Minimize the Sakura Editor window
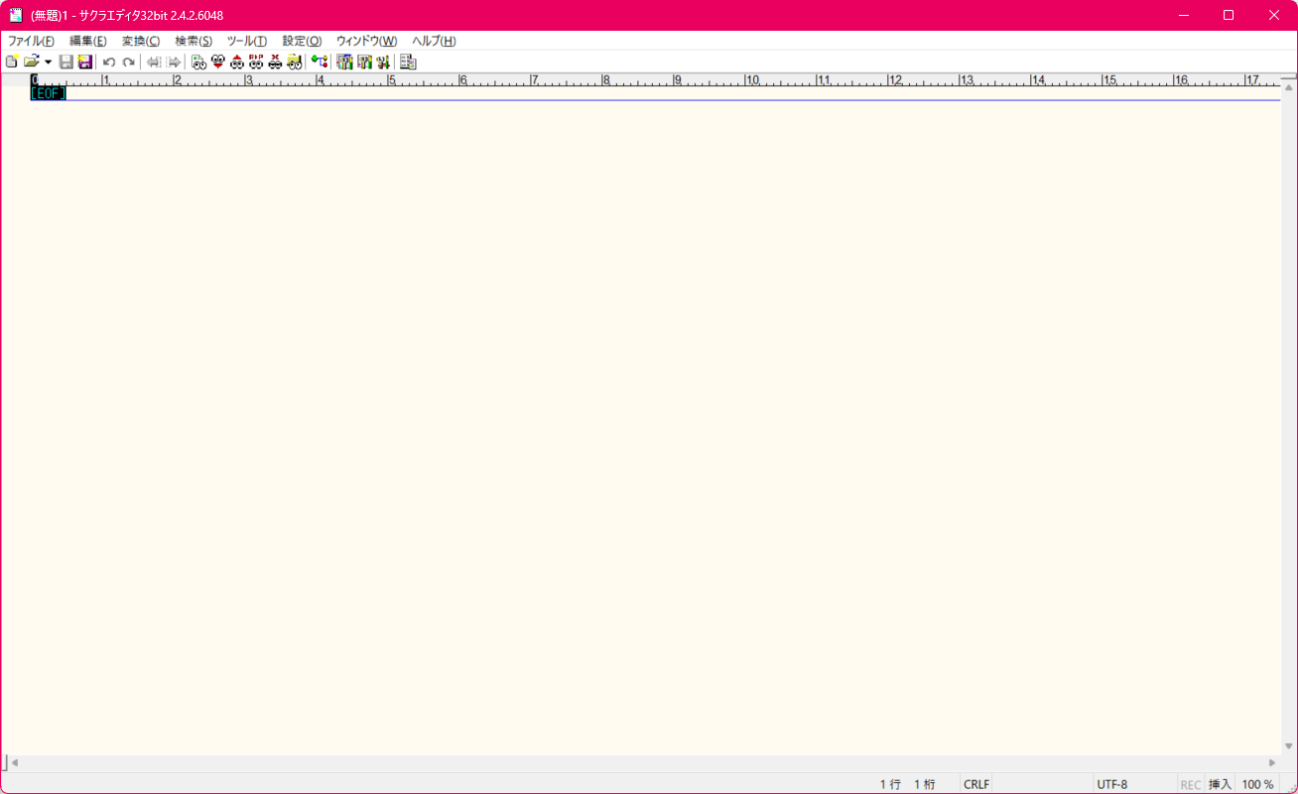The height and width of the screenshot is (794, 1298). pyautogui.click(x=1183, y=15)
